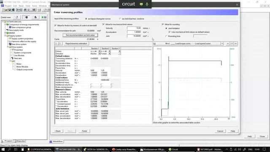Click the third Partial view filter icon
This screenshot has width=270, height=152.
35,17
